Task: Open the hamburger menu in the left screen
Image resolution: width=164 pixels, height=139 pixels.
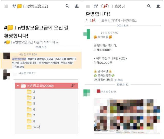Action: click(6, 6)
